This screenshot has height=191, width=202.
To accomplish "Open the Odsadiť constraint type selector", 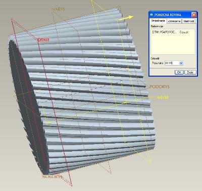I will tap(184, 32).
